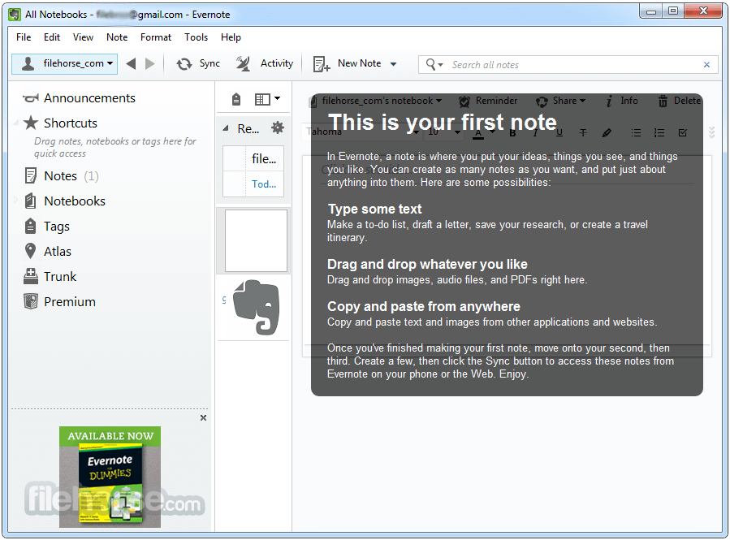730x540 pixels.
Task: Open the font size dropdown
Action: pos(444,132)
